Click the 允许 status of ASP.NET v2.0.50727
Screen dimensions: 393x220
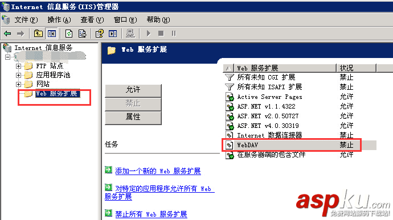coord(346,116)
